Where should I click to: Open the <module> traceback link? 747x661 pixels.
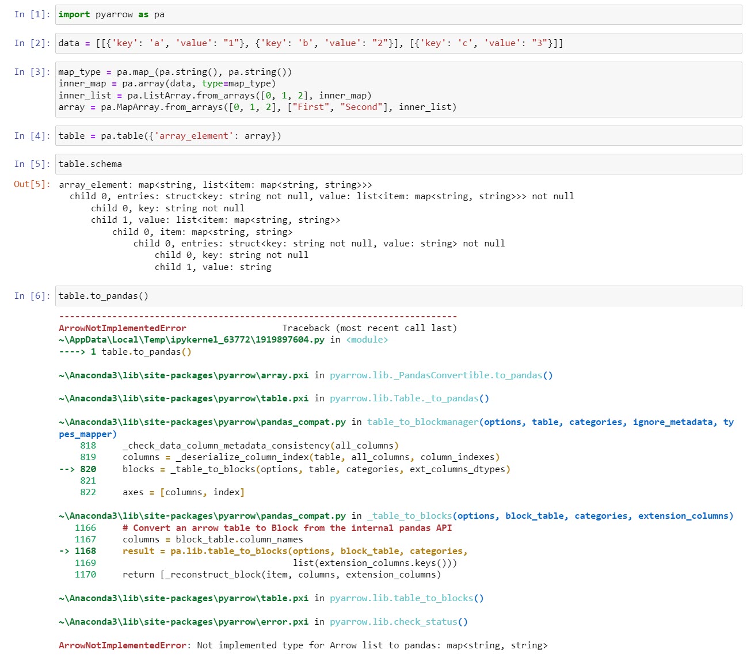[367, 340]
